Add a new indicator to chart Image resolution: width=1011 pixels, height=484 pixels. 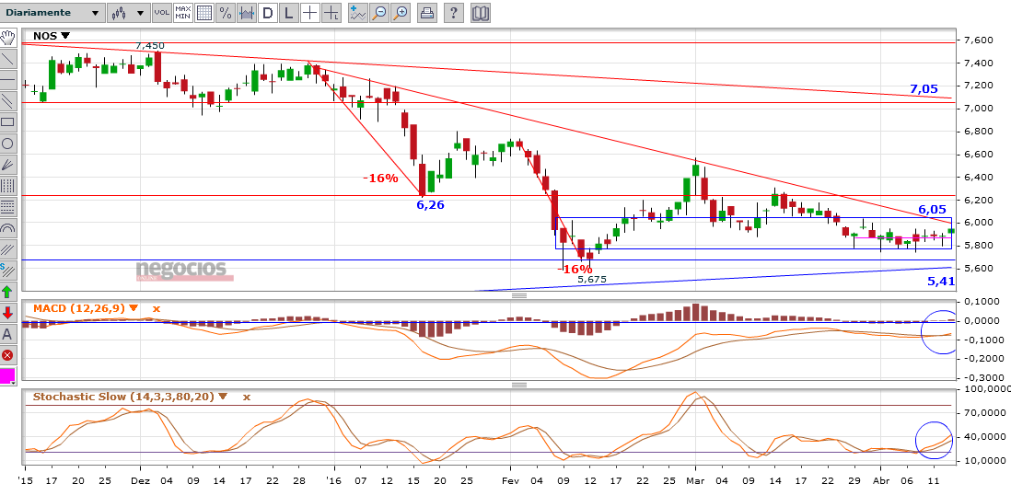pos(358,12)
